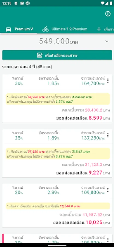
Task: Click the green add installment option button
Action: [57, 55]
